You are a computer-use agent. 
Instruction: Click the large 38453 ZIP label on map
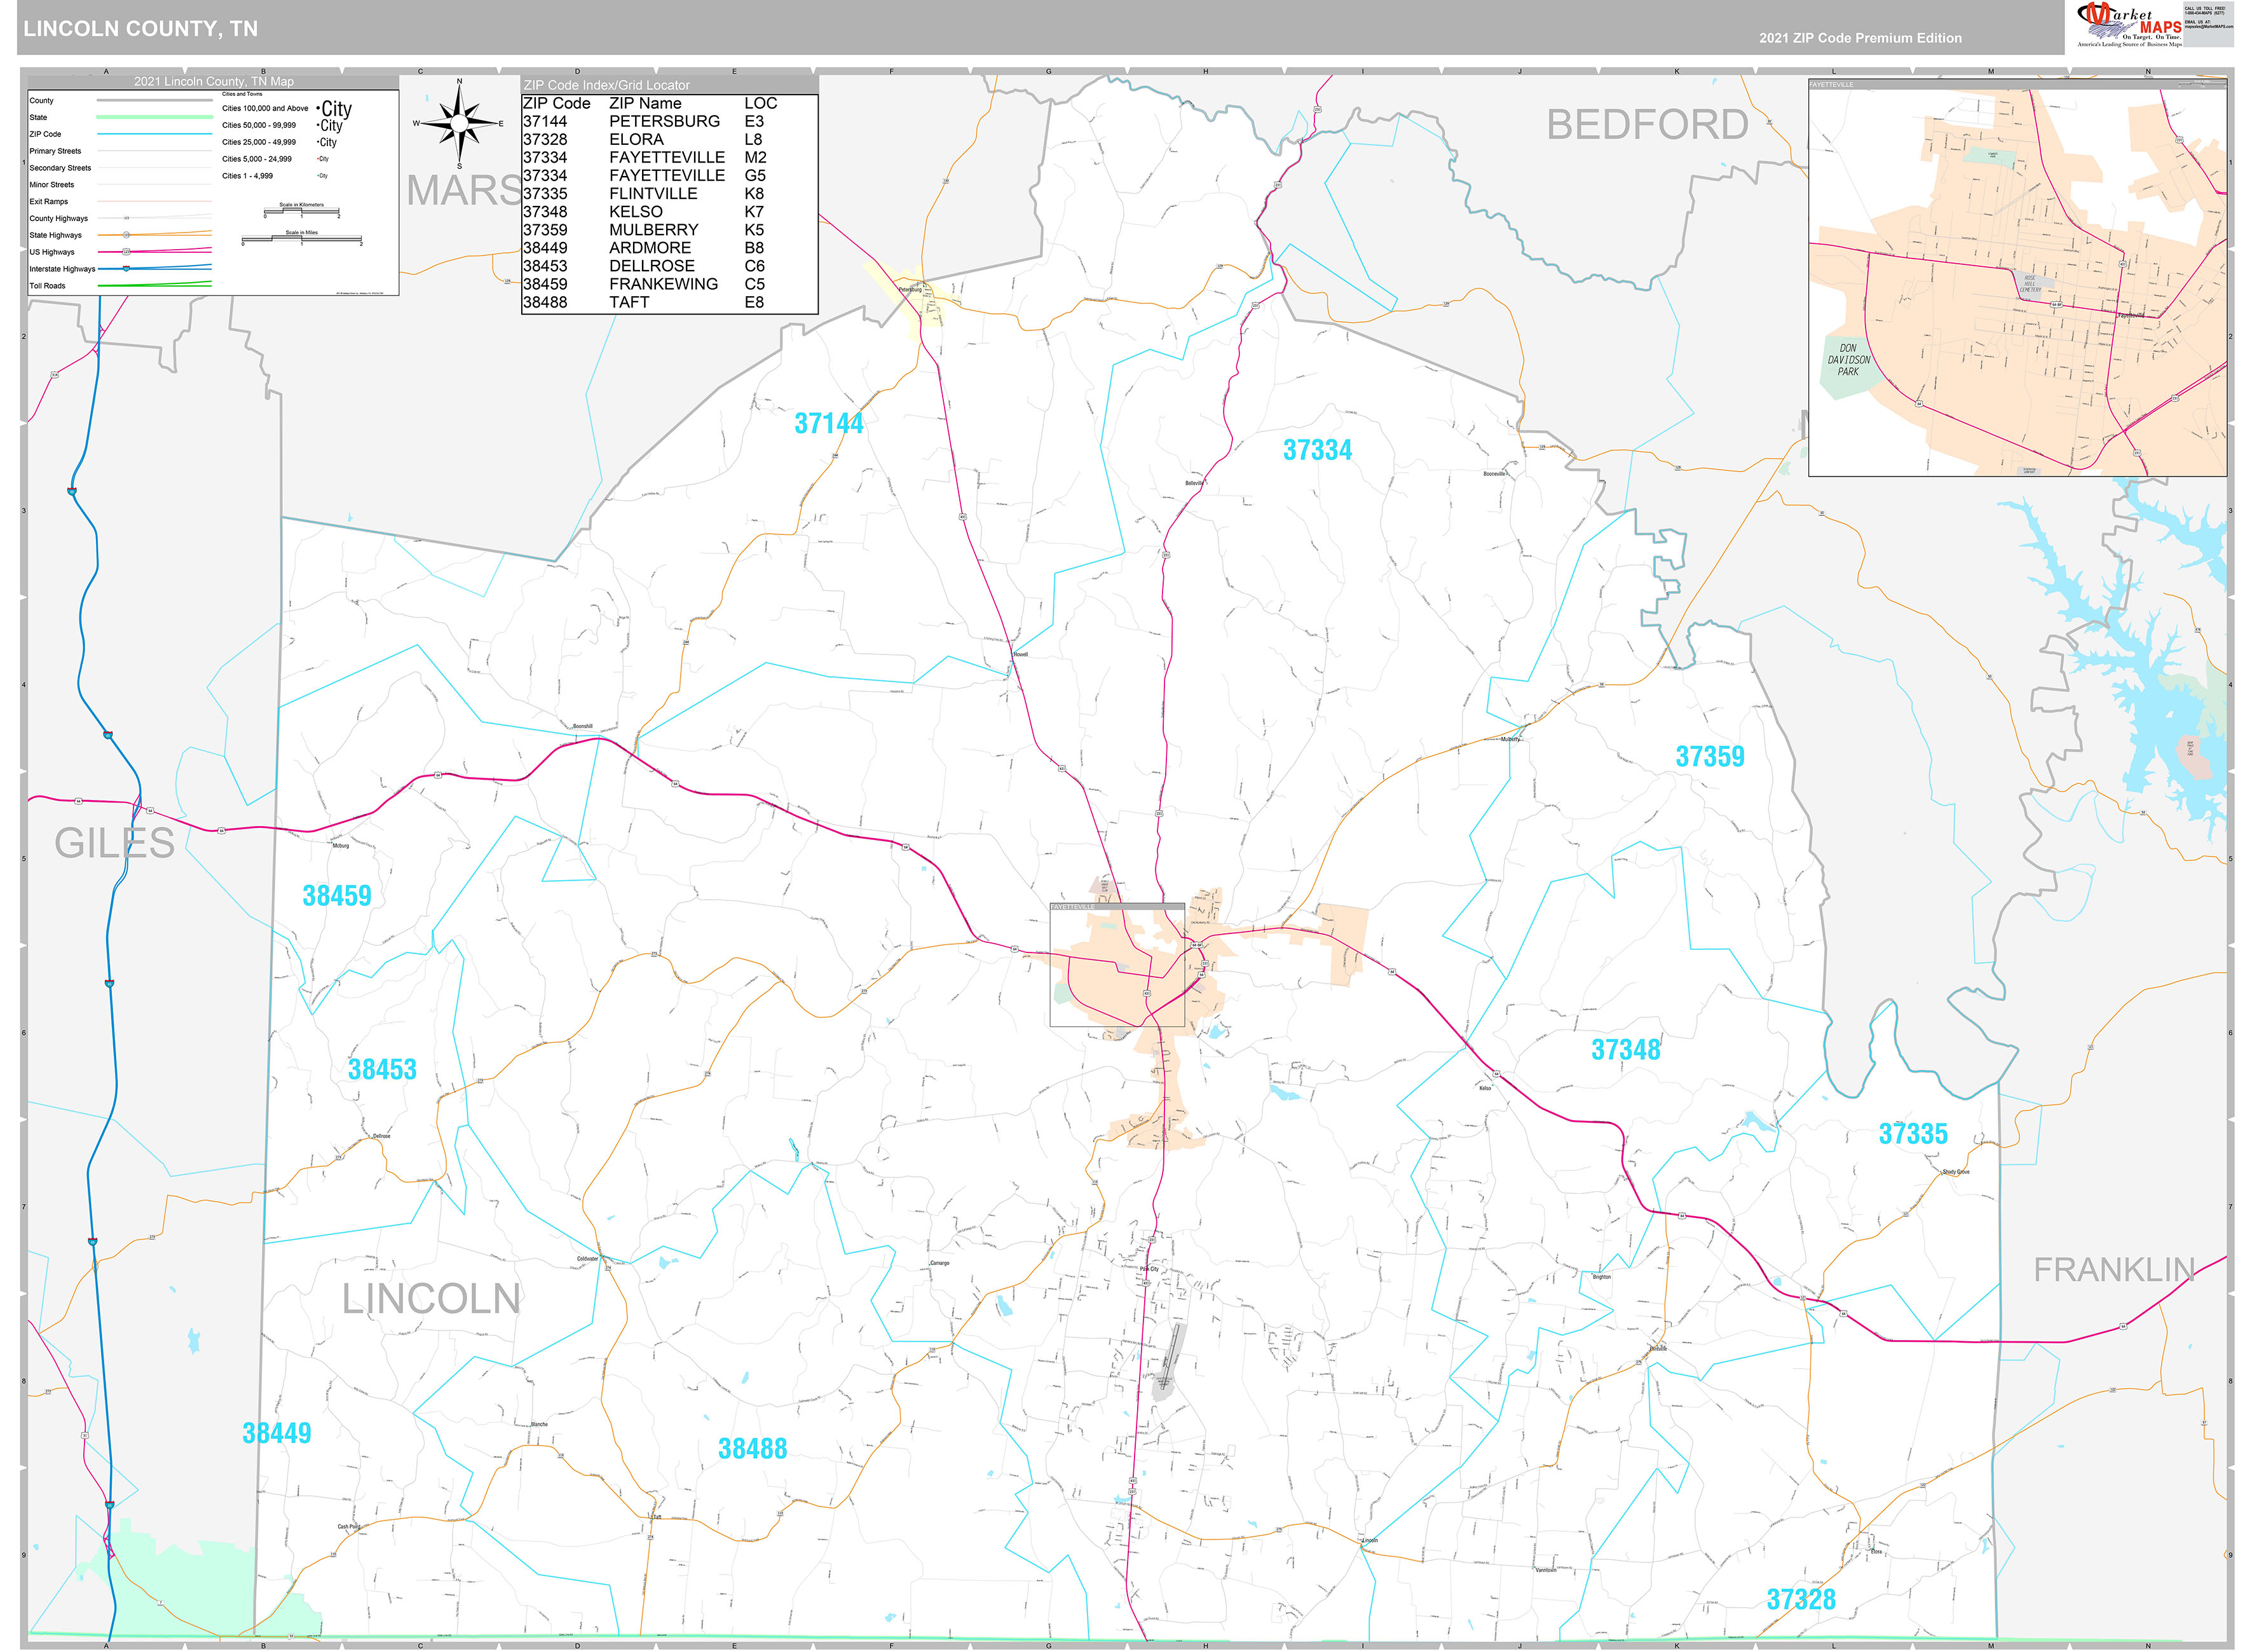tap(382, 1069)
